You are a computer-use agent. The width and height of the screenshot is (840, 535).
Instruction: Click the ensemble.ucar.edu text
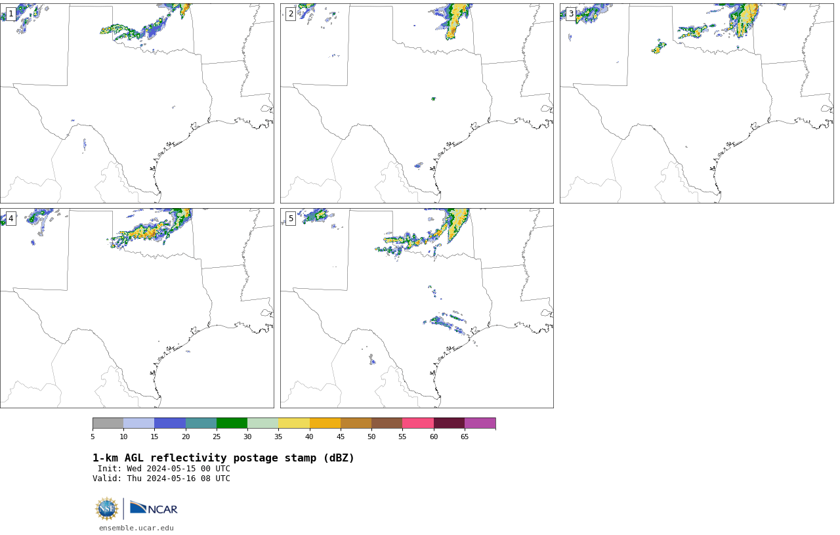coord(136,528)
